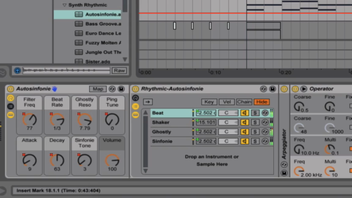
Task: Hot-swap the Ghostly chain icon
Action: coord(265,132)
